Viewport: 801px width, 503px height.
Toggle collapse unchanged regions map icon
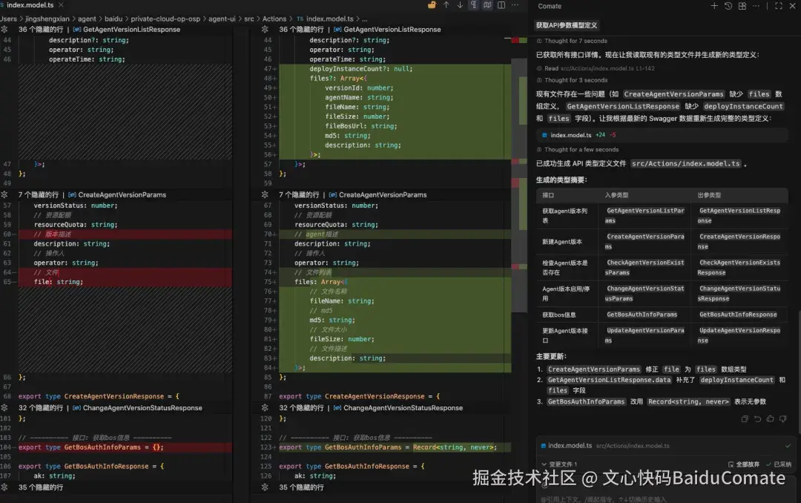[x=487, y=5]
